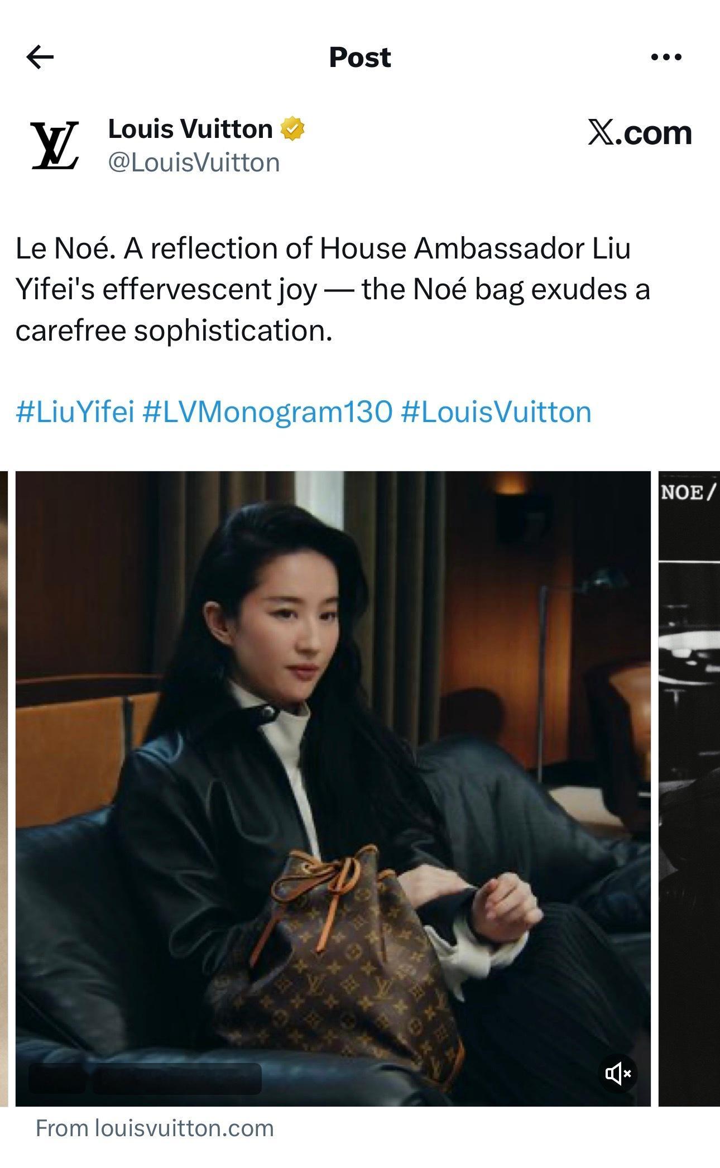720x1168 pixels.
Task: Open the LV logo profile avatar
Action: (54, 145)
